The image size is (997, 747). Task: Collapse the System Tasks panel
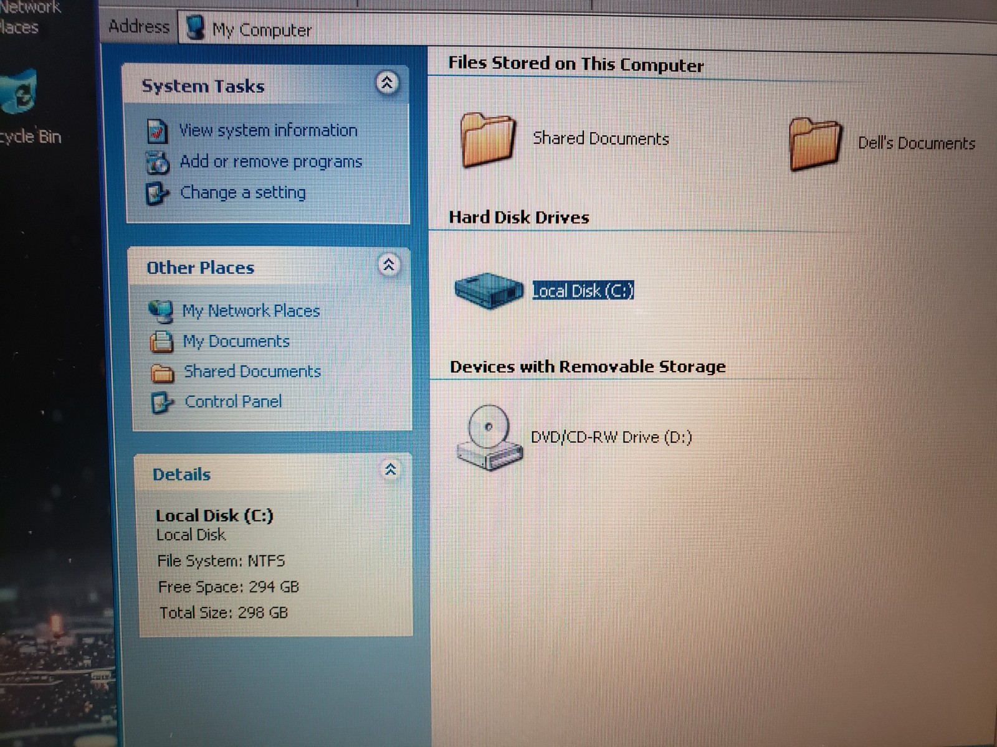click(x=387, y=83)
